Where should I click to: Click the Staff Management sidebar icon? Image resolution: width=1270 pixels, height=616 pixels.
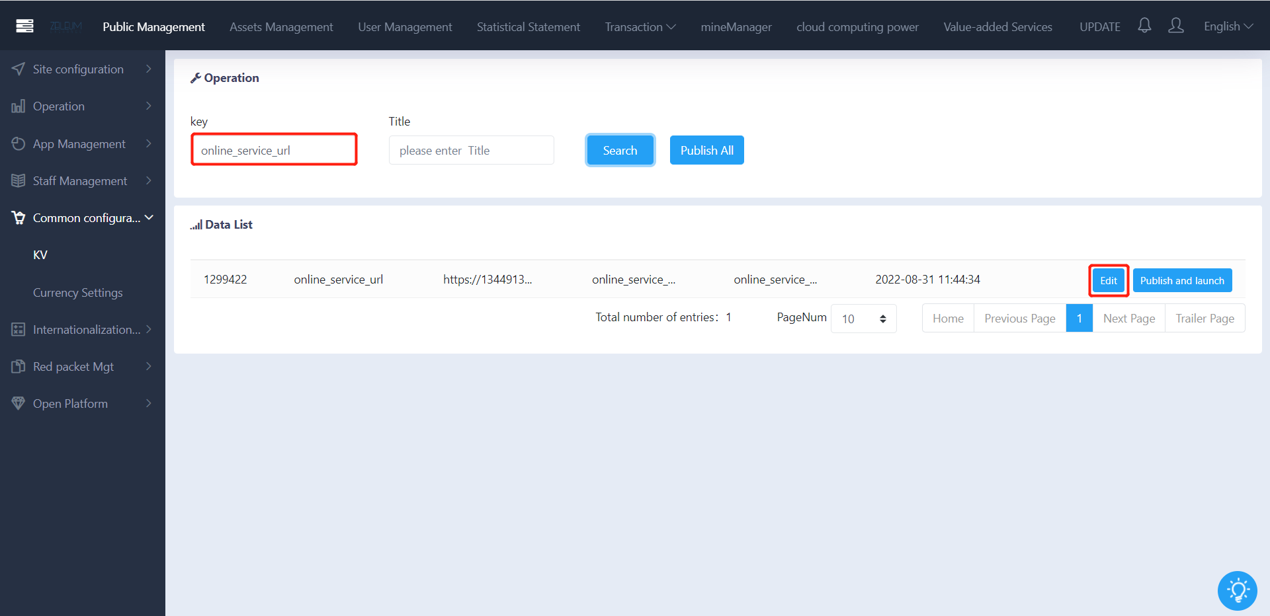19,180
